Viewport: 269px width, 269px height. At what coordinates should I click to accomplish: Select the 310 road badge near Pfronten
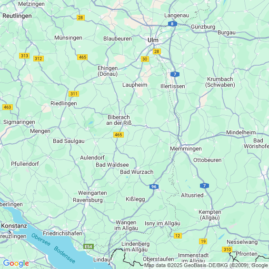pyautogui.click(x=227, y=249)
